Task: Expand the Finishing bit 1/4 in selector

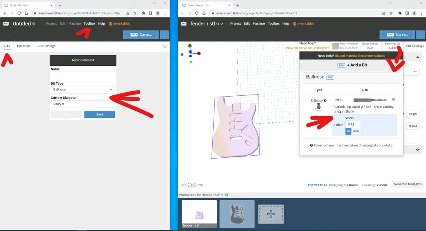Action: (392, 46)
